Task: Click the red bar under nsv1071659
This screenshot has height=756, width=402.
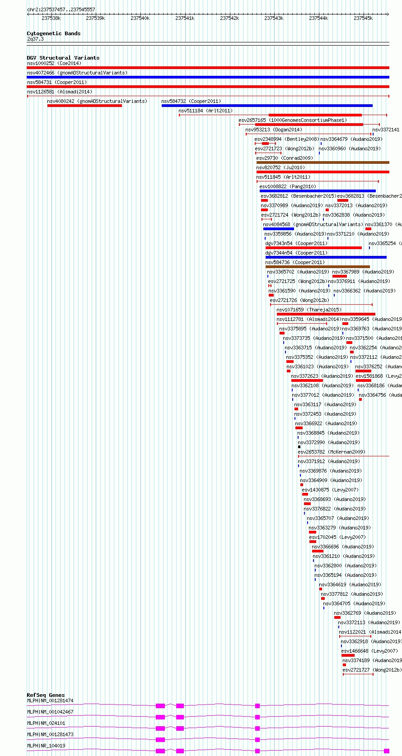Action: tap(326, 314)
